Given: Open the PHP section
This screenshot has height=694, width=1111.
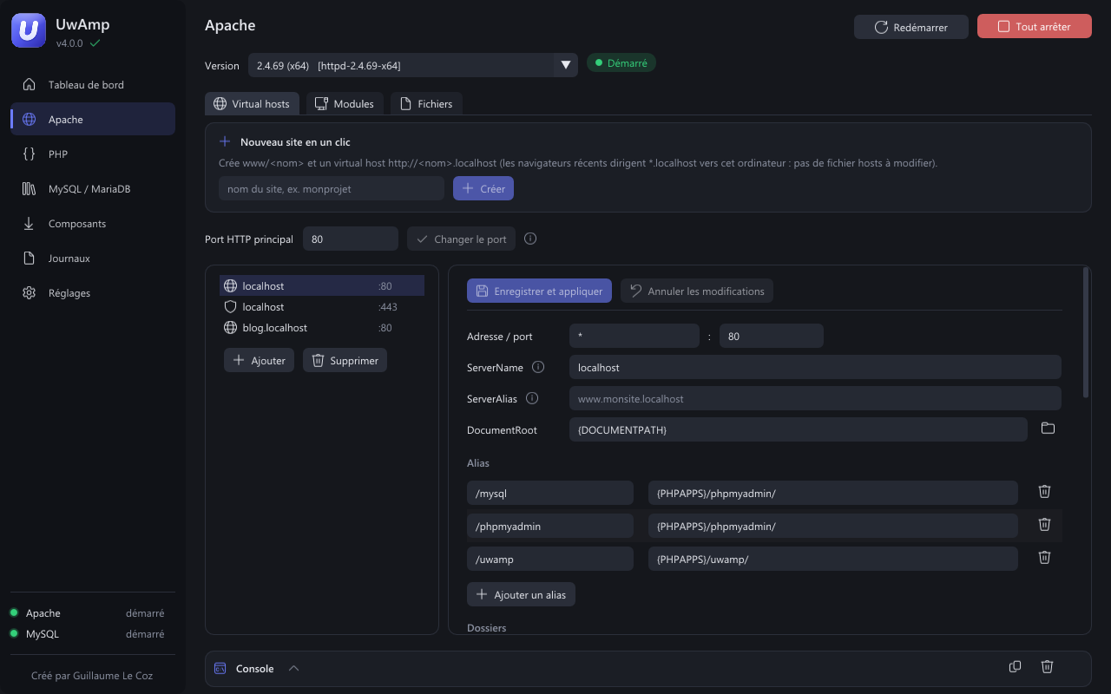Looking at the screenshot, I should (x=93, y=154).
